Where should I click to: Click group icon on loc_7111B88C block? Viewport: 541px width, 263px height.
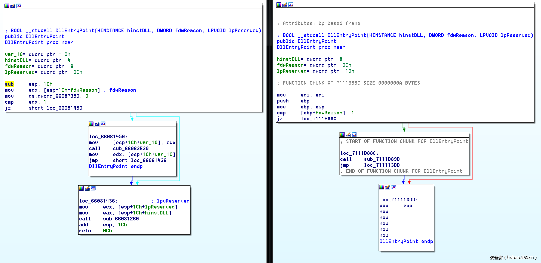click(354, 135)
